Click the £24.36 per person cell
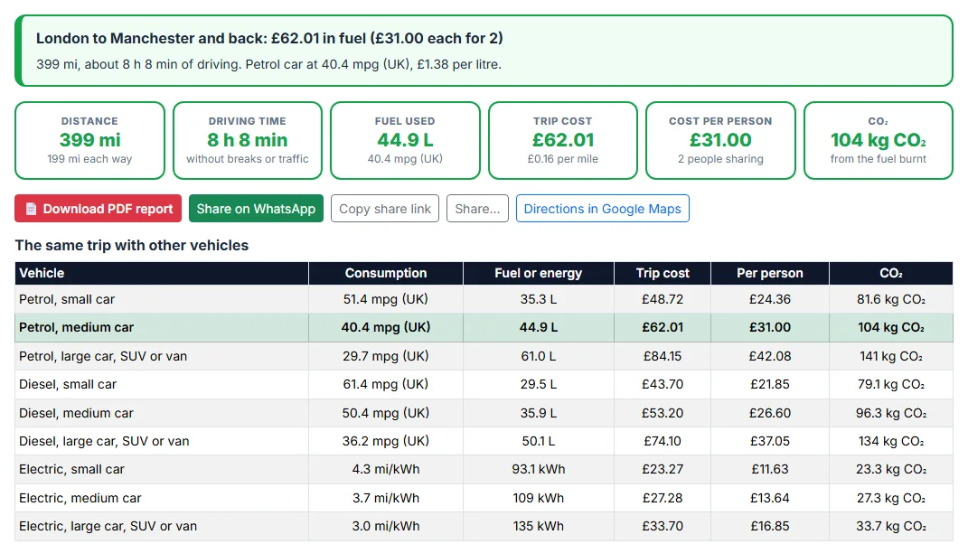 770,299
